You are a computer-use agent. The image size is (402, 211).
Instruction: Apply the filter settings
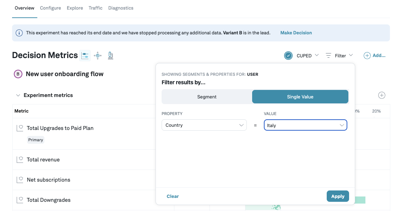338,196
